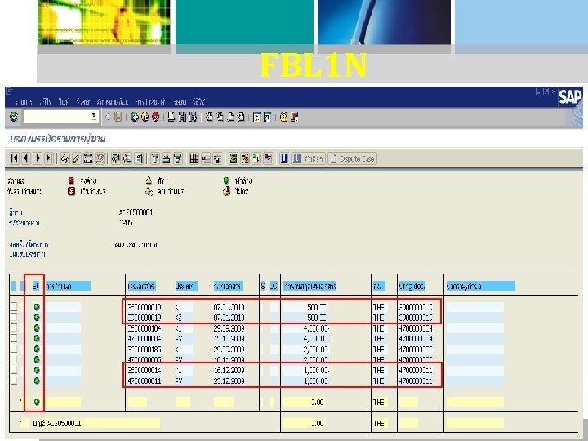The height and width of the screenshot is (441, 588).
Task: Go to next line item
Action: (x=38, y=158)
